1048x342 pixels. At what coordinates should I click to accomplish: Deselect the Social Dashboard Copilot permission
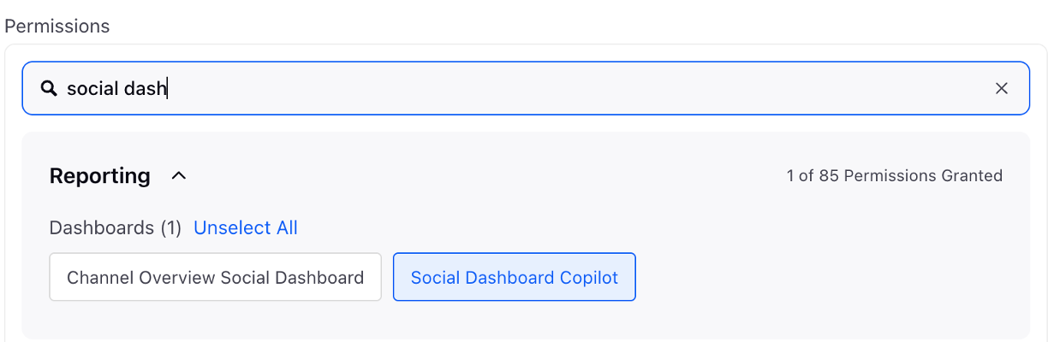point(514,277)
